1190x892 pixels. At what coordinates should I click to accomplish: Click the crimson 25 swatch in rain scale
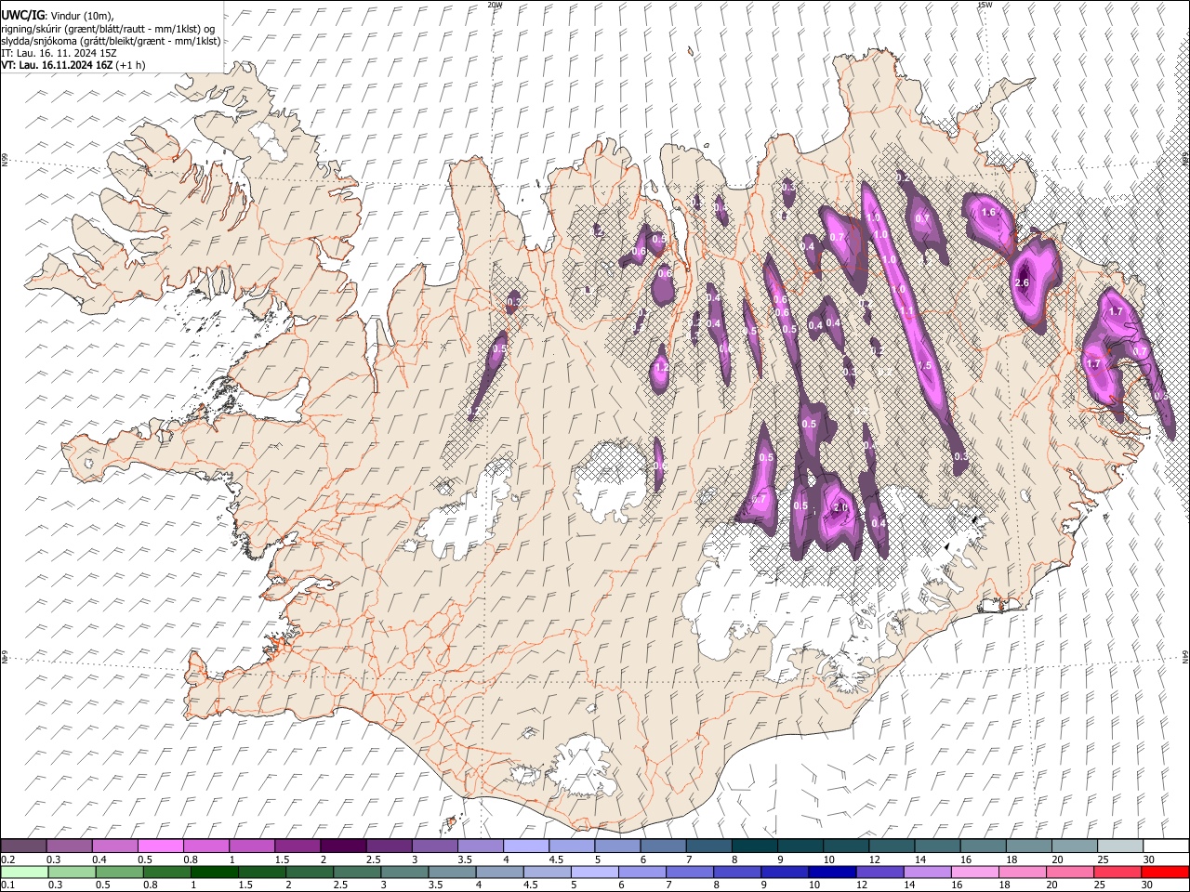[1117, 872]
